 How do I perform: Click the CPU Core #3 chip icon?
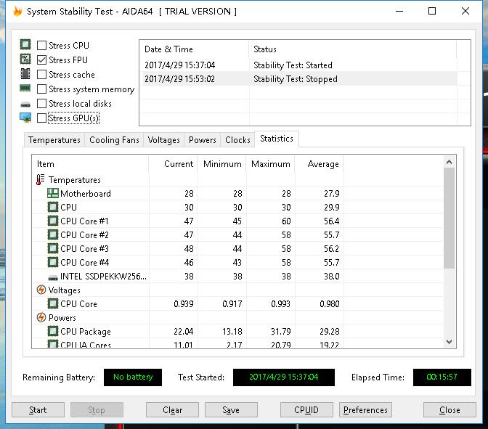(52, 248)
